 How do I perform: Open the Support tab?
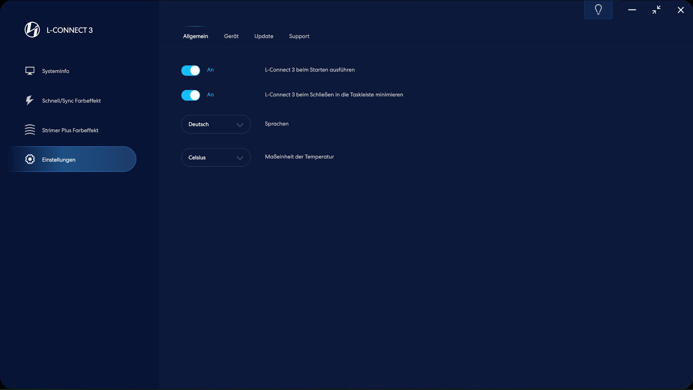click(x=299, y=36)
